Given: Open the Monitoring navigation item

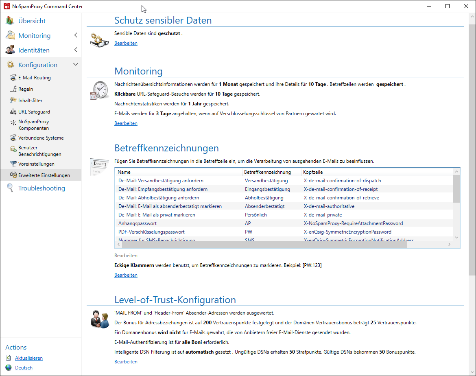Looking at the screenshot, I should coord(34,35).
